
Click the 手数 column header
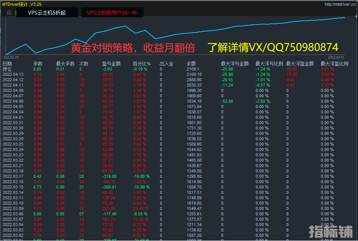[x=38, y=64]
